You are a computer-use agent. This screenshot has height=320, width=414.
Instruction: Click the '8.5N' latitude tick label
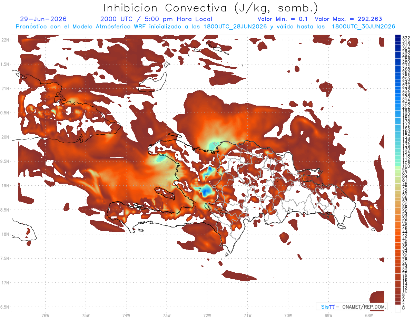[5, 210]
